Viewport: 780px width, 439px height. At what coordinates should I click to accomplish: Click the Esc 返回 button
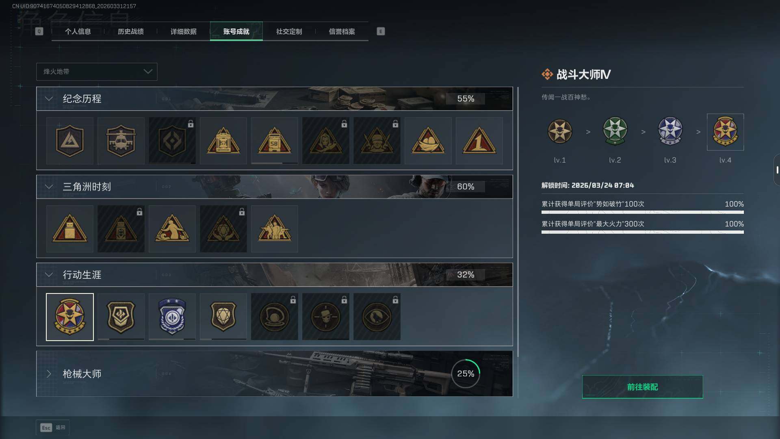click(x=53, y=428)
